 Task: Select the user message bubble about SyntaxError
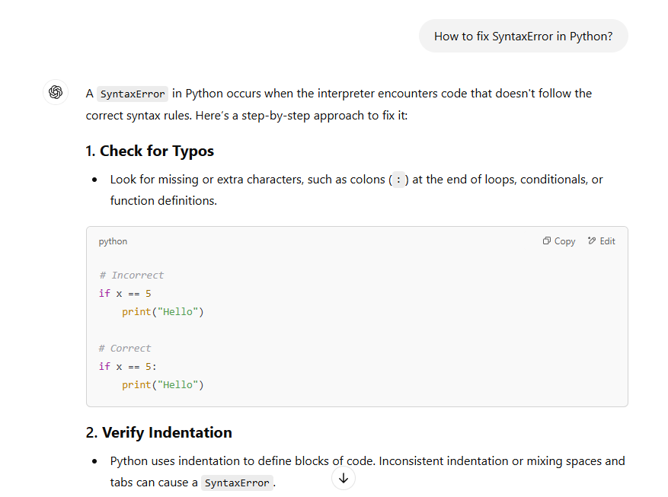pyautogui.click(x=523, y=36)
